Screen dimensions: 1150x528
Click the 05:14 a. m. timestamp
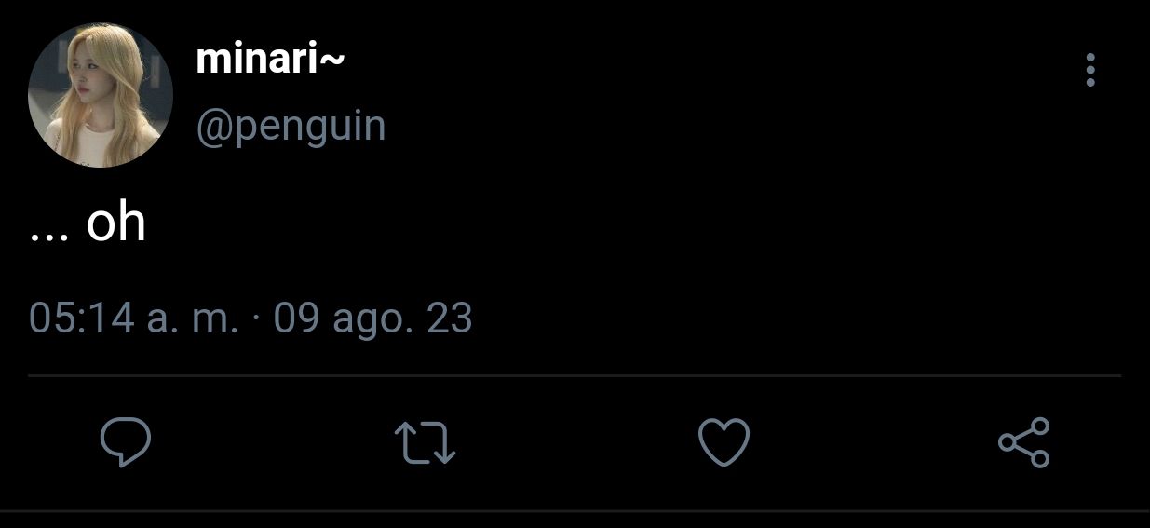pos(134,318)
